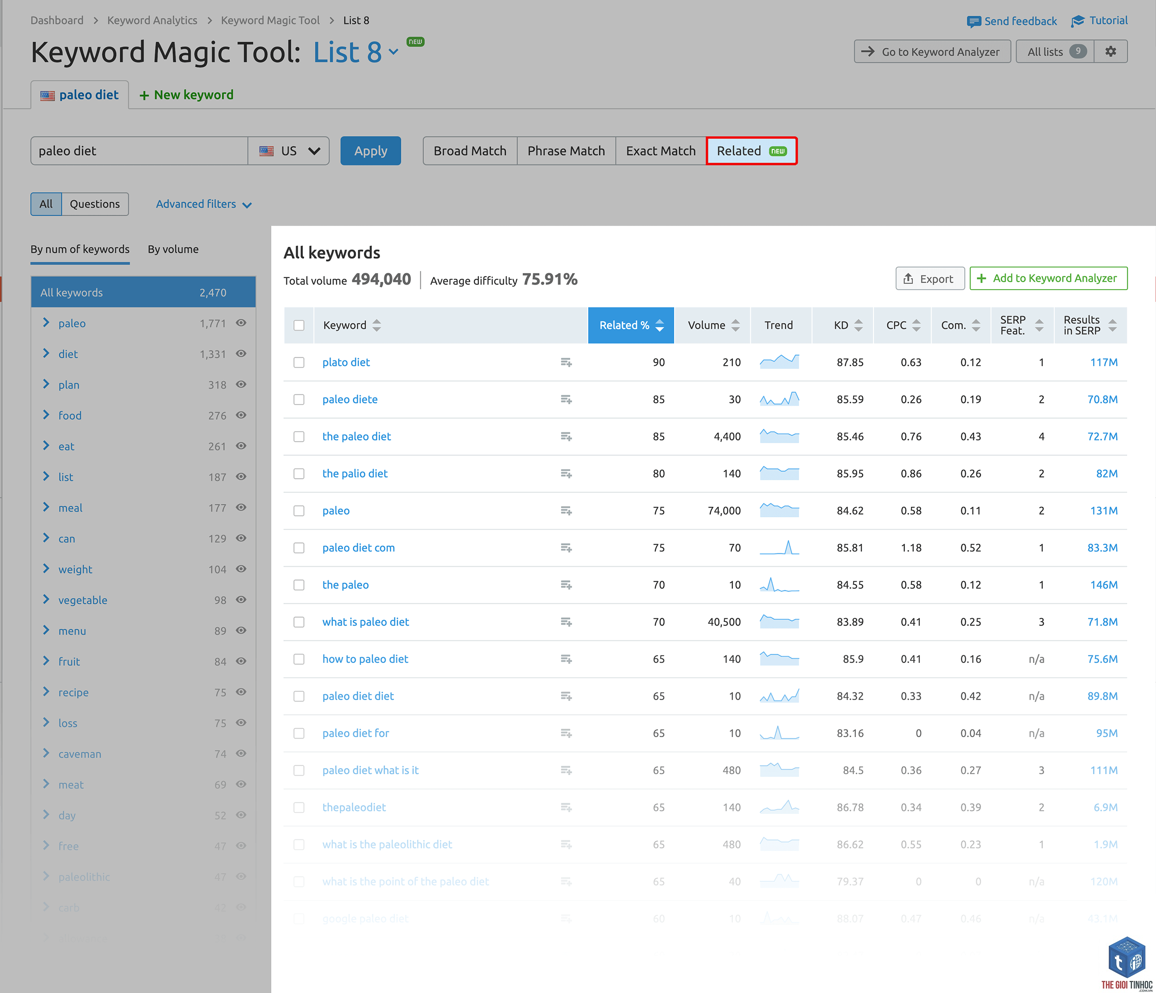This screenshot has width=1156, height=993.
Task: Check the 'plato diet' row checkbox
Action: [299, 362]
